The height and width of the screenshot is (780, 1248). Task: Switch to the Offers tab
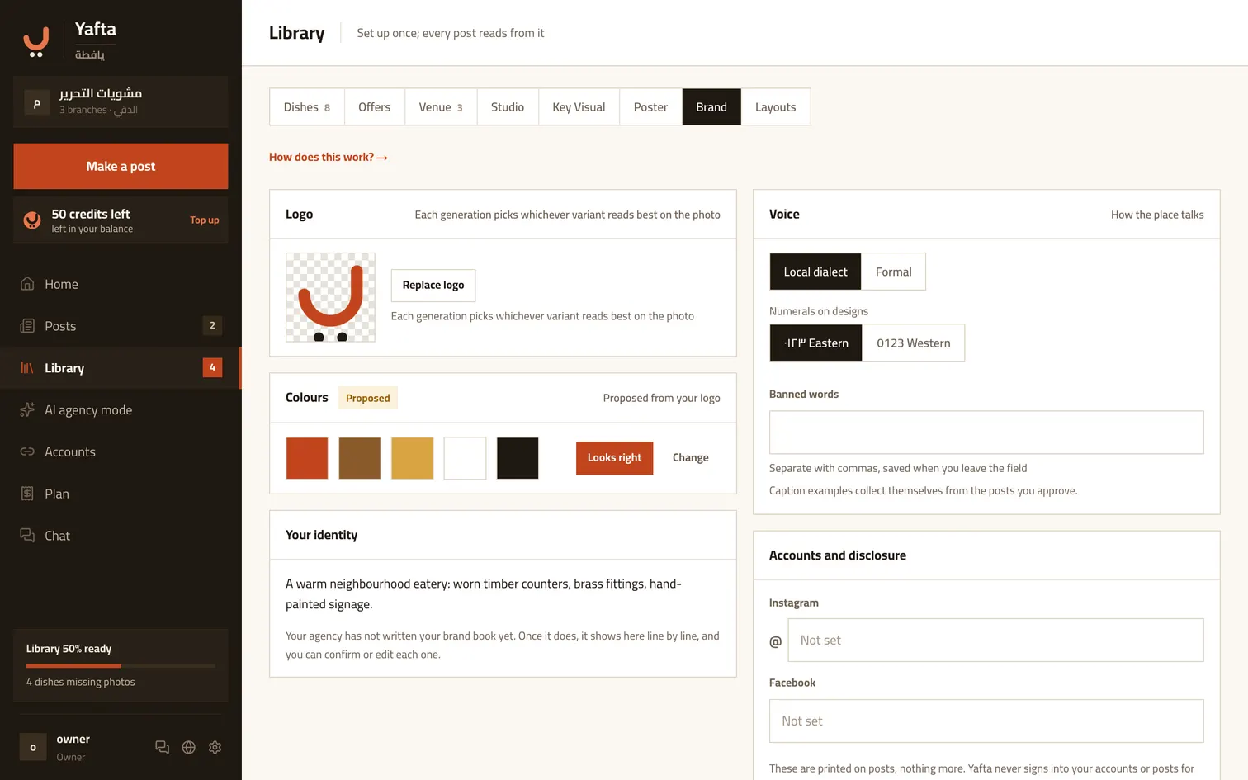375,107
